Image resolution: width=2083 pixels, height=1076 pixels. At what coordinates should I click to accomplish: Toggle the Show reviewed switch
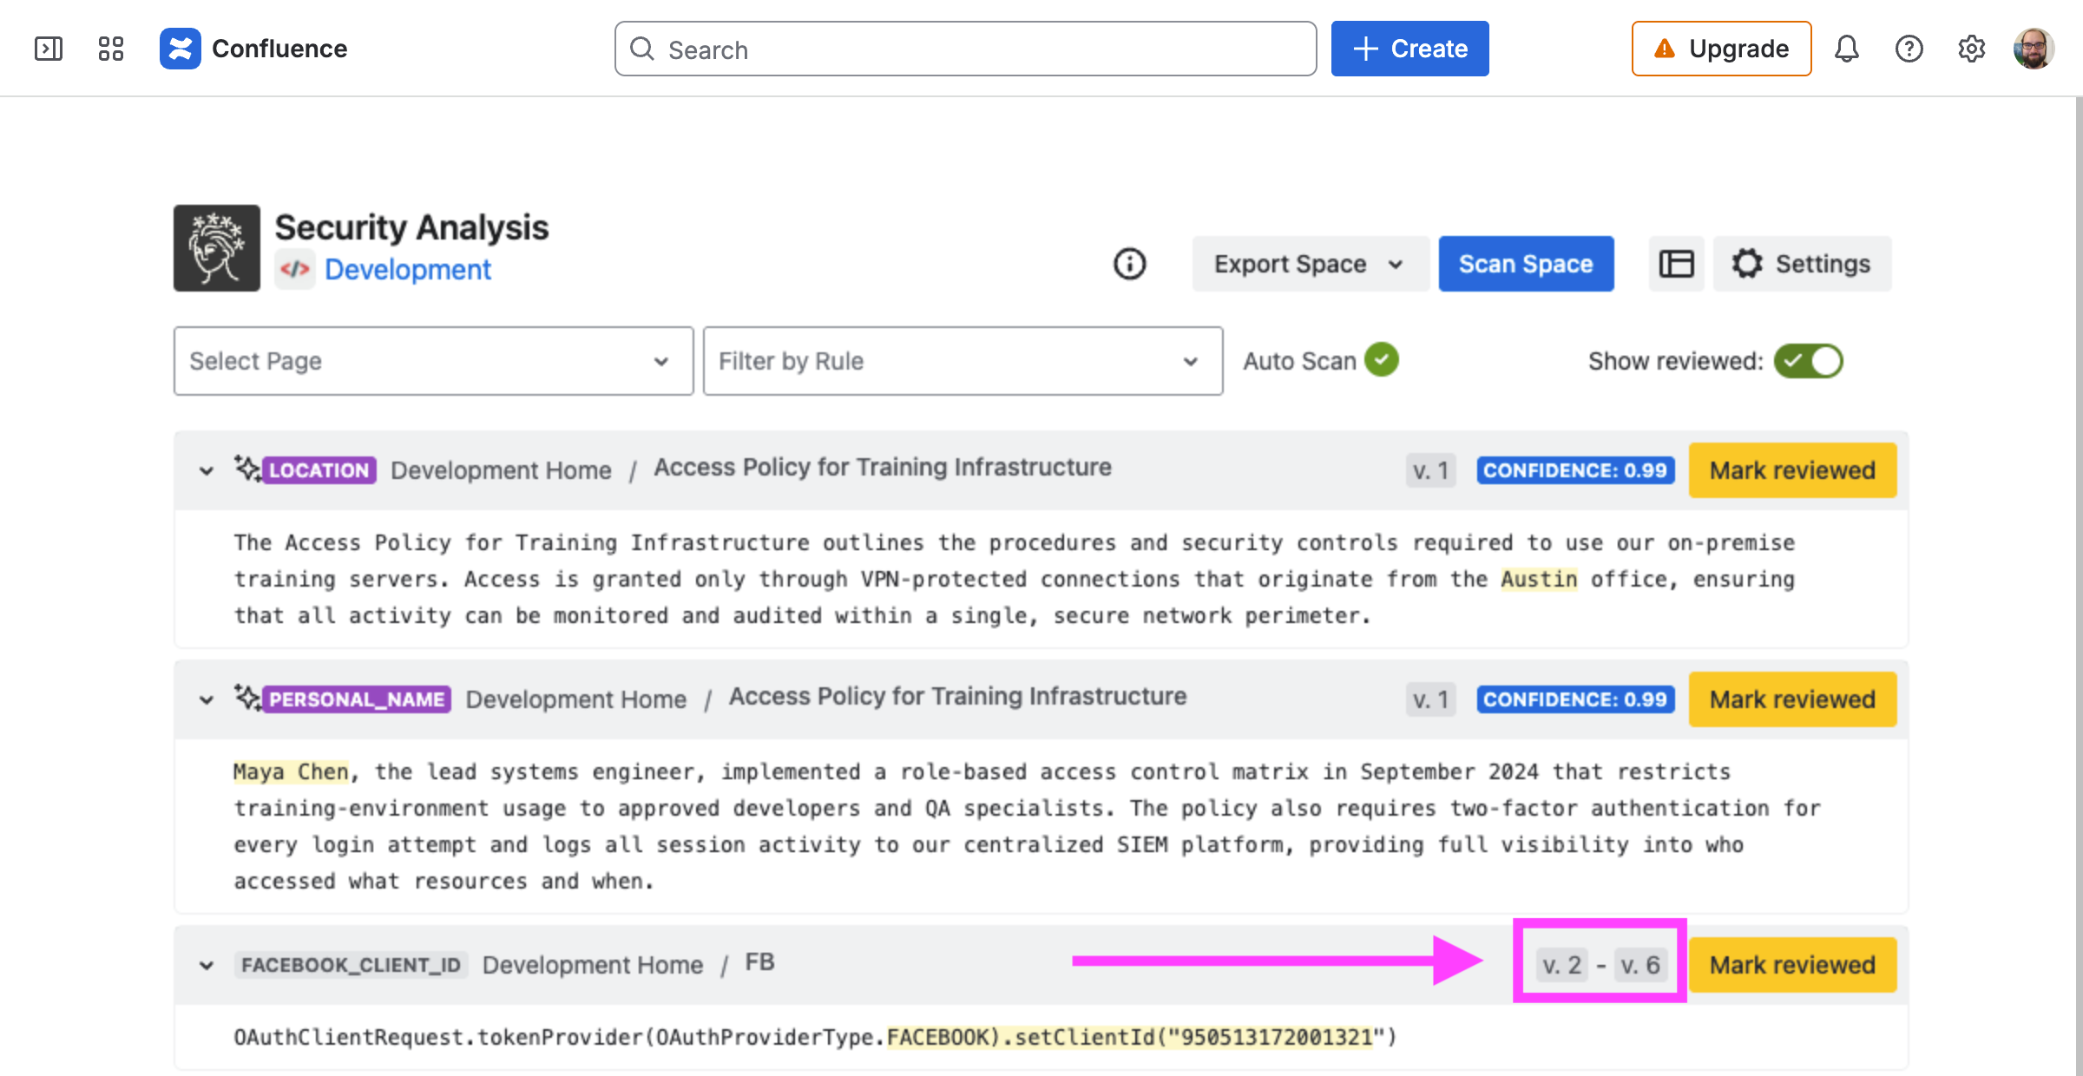1809,361
